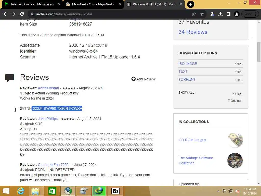Go back to the previous page

(6, 14)
